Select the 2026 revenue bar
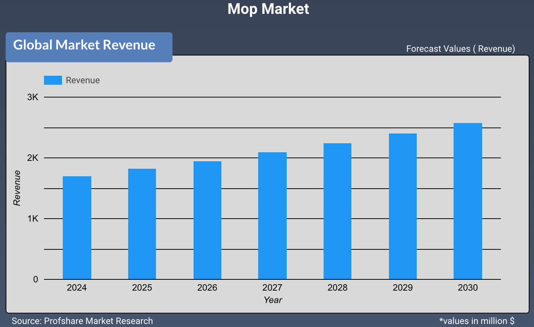Viewport: 534px width, 327px height. tap(207, 220)
